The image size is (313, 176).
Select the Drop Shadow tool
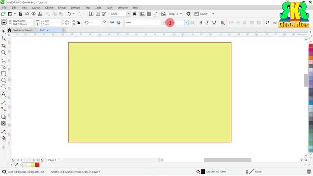coord(3,117)
